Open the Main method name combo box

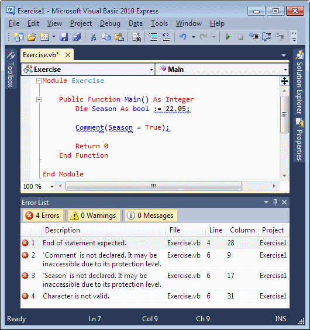(x=222, y=70)
